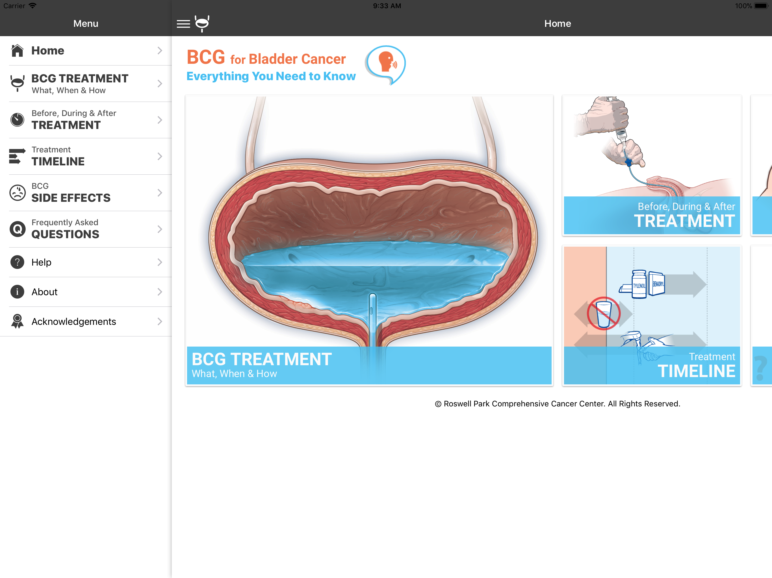
Task: Tap the TIMELINE card caption banner
Action: click(x=652, y=365)
